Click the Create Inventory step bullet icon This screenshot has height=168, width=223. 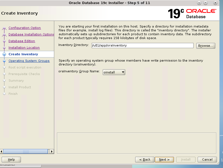[4, 54]
